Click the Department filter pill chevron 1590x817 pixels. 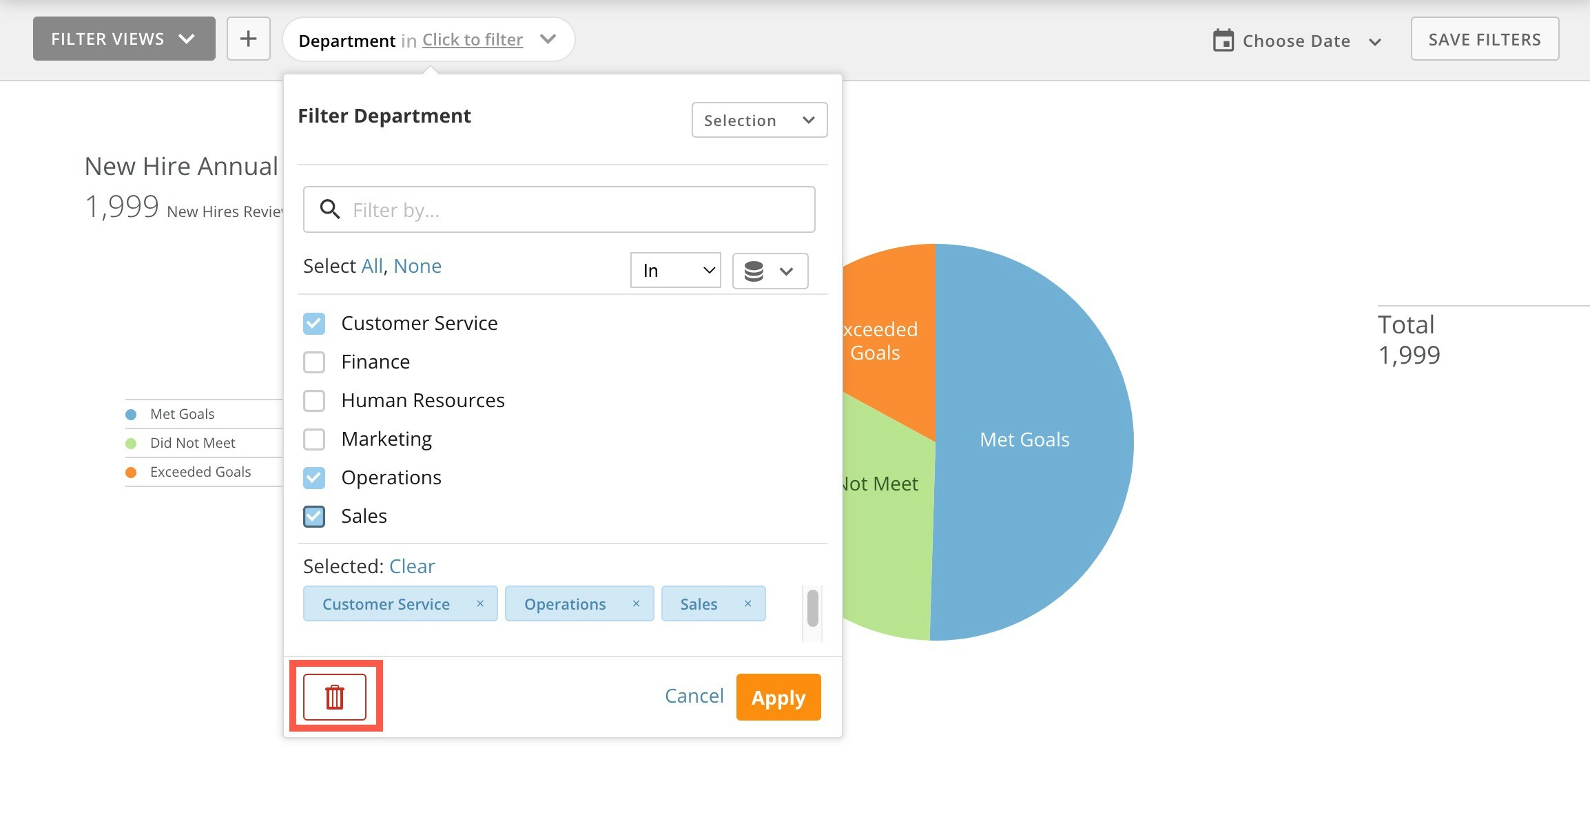[548, 39]
